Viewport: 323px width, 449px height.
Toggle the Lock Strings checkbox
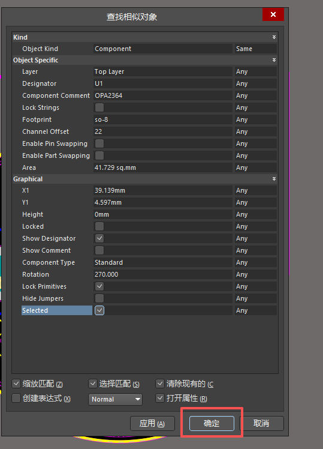[99, 107]
